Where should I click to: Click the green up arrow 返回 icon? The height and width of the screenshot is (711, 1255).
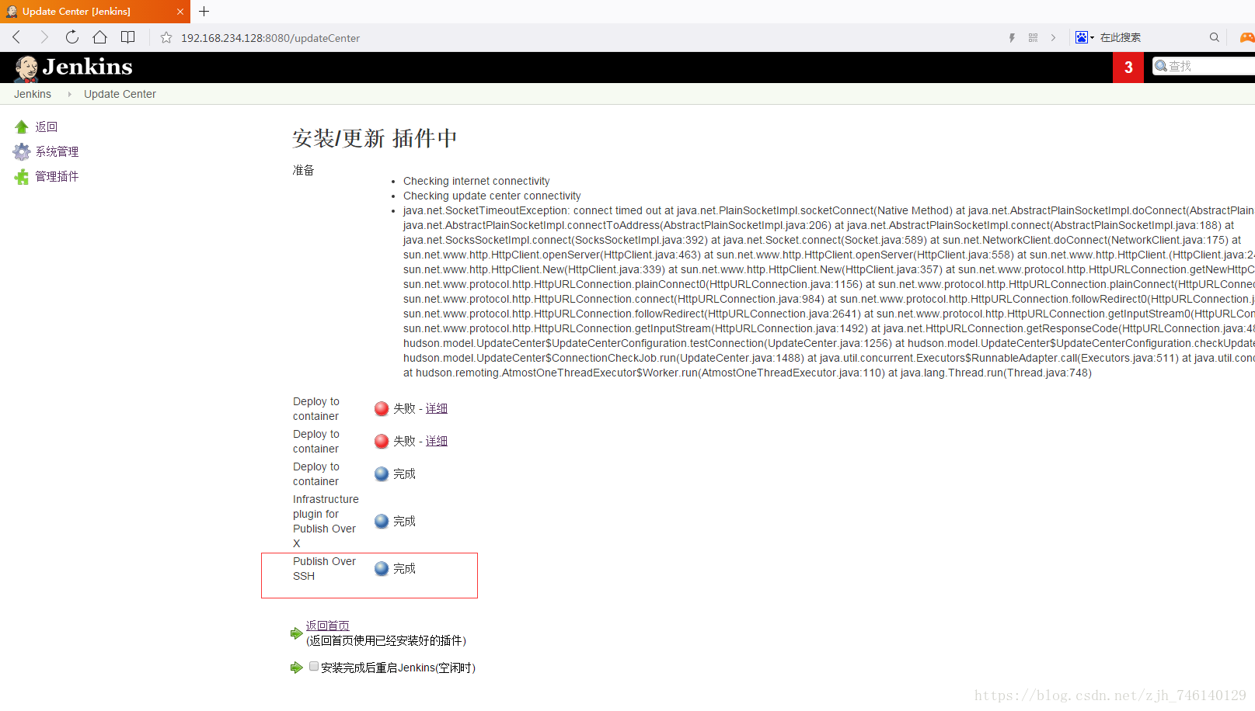tap(22, 127)
